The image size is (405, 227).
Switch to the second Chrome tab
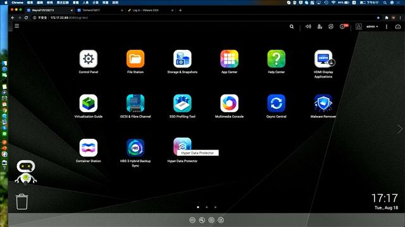[99, 10]
